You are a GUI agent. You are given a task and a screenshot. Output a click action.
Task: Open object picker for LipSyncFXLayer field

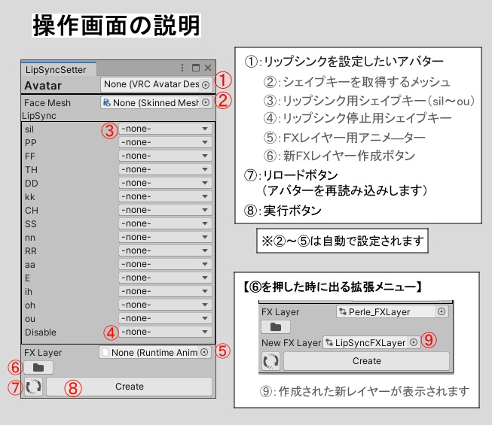tap(414, 342)
